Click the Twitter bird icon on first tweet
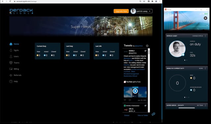Screen dimensions: 211x124 145,51
